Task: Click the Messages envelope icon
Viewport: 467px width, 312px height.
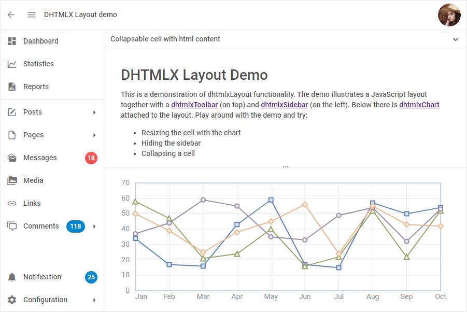Action: pos(12,158)
